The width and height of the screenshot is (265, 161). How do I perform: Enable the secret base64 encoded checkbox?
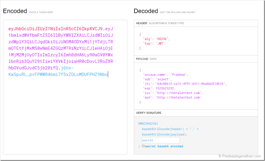(143, 146)
